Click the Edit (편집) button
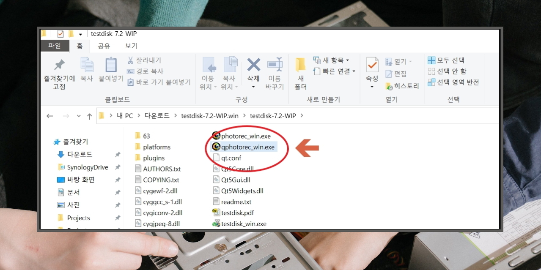Image resolution: width=541 pixels, height=270 pixels. tap(396, 74)
